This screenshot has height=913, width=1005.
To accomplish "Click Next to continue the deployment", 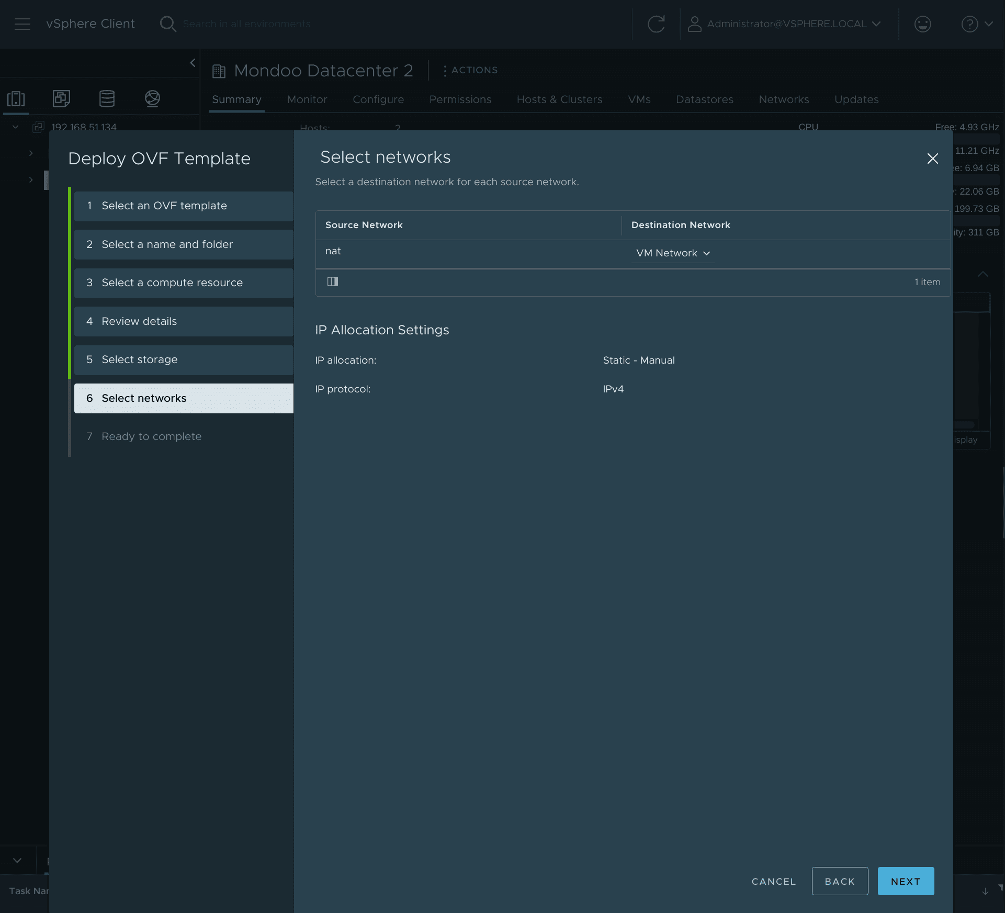I will pyautogui.click(x=905, y=881).
